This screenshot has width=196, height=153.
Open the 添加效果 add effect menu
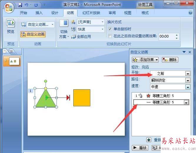(x=145, y=60)
